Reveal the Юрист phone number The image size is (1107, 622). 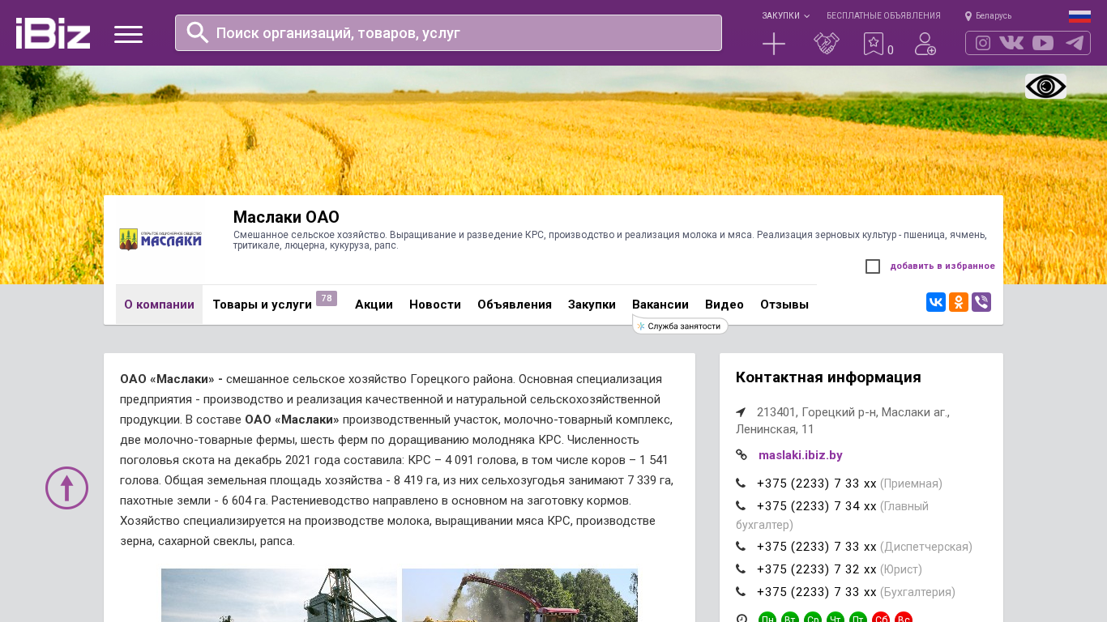(x=817, y=569)
